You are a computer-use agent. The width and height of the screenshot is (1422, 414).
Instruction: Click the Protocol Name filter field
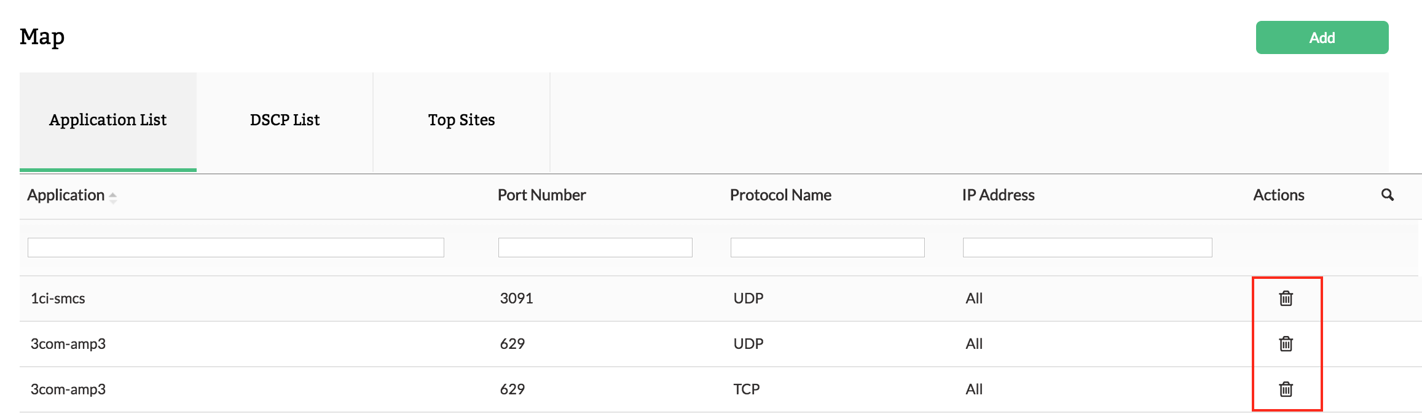click(827, 248)
